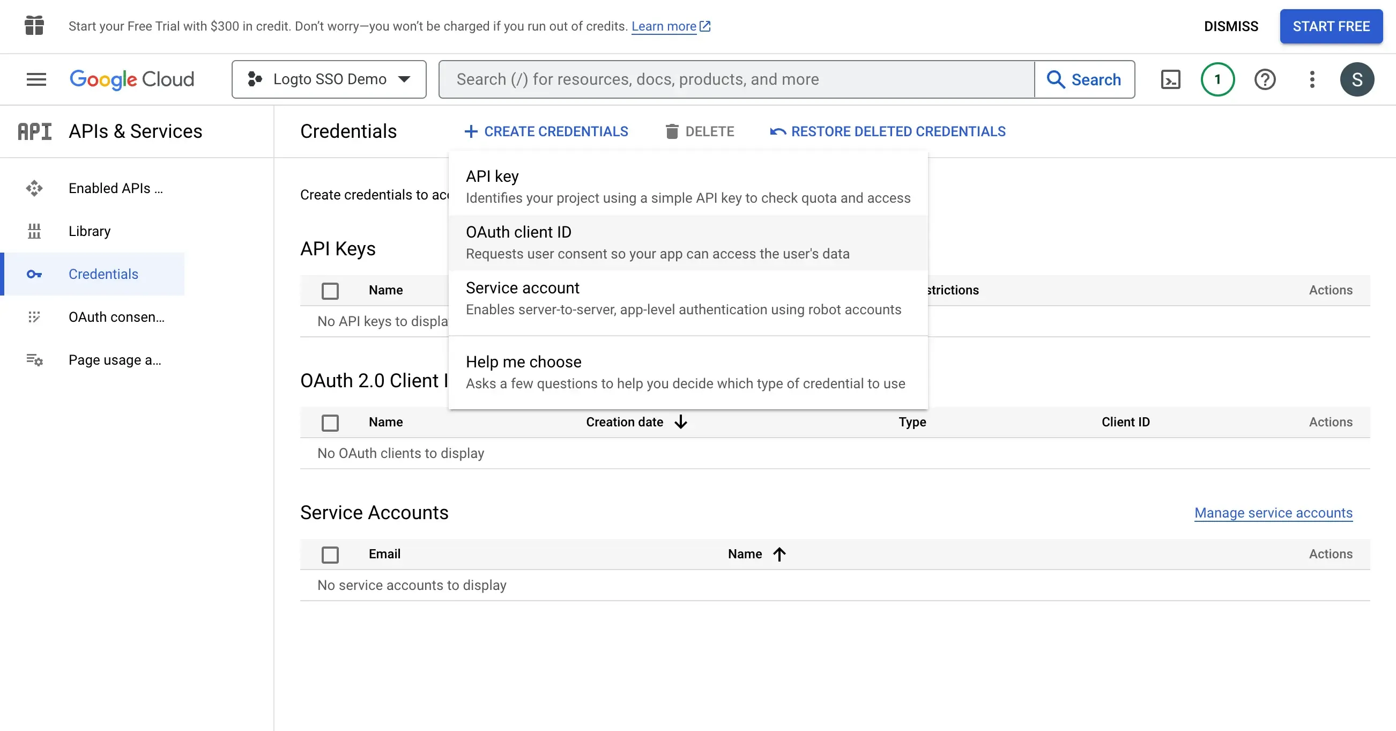This screenshot has width=1396, height=731.
Task: Click START FREE trial button
Action: tap(1331, 25)
